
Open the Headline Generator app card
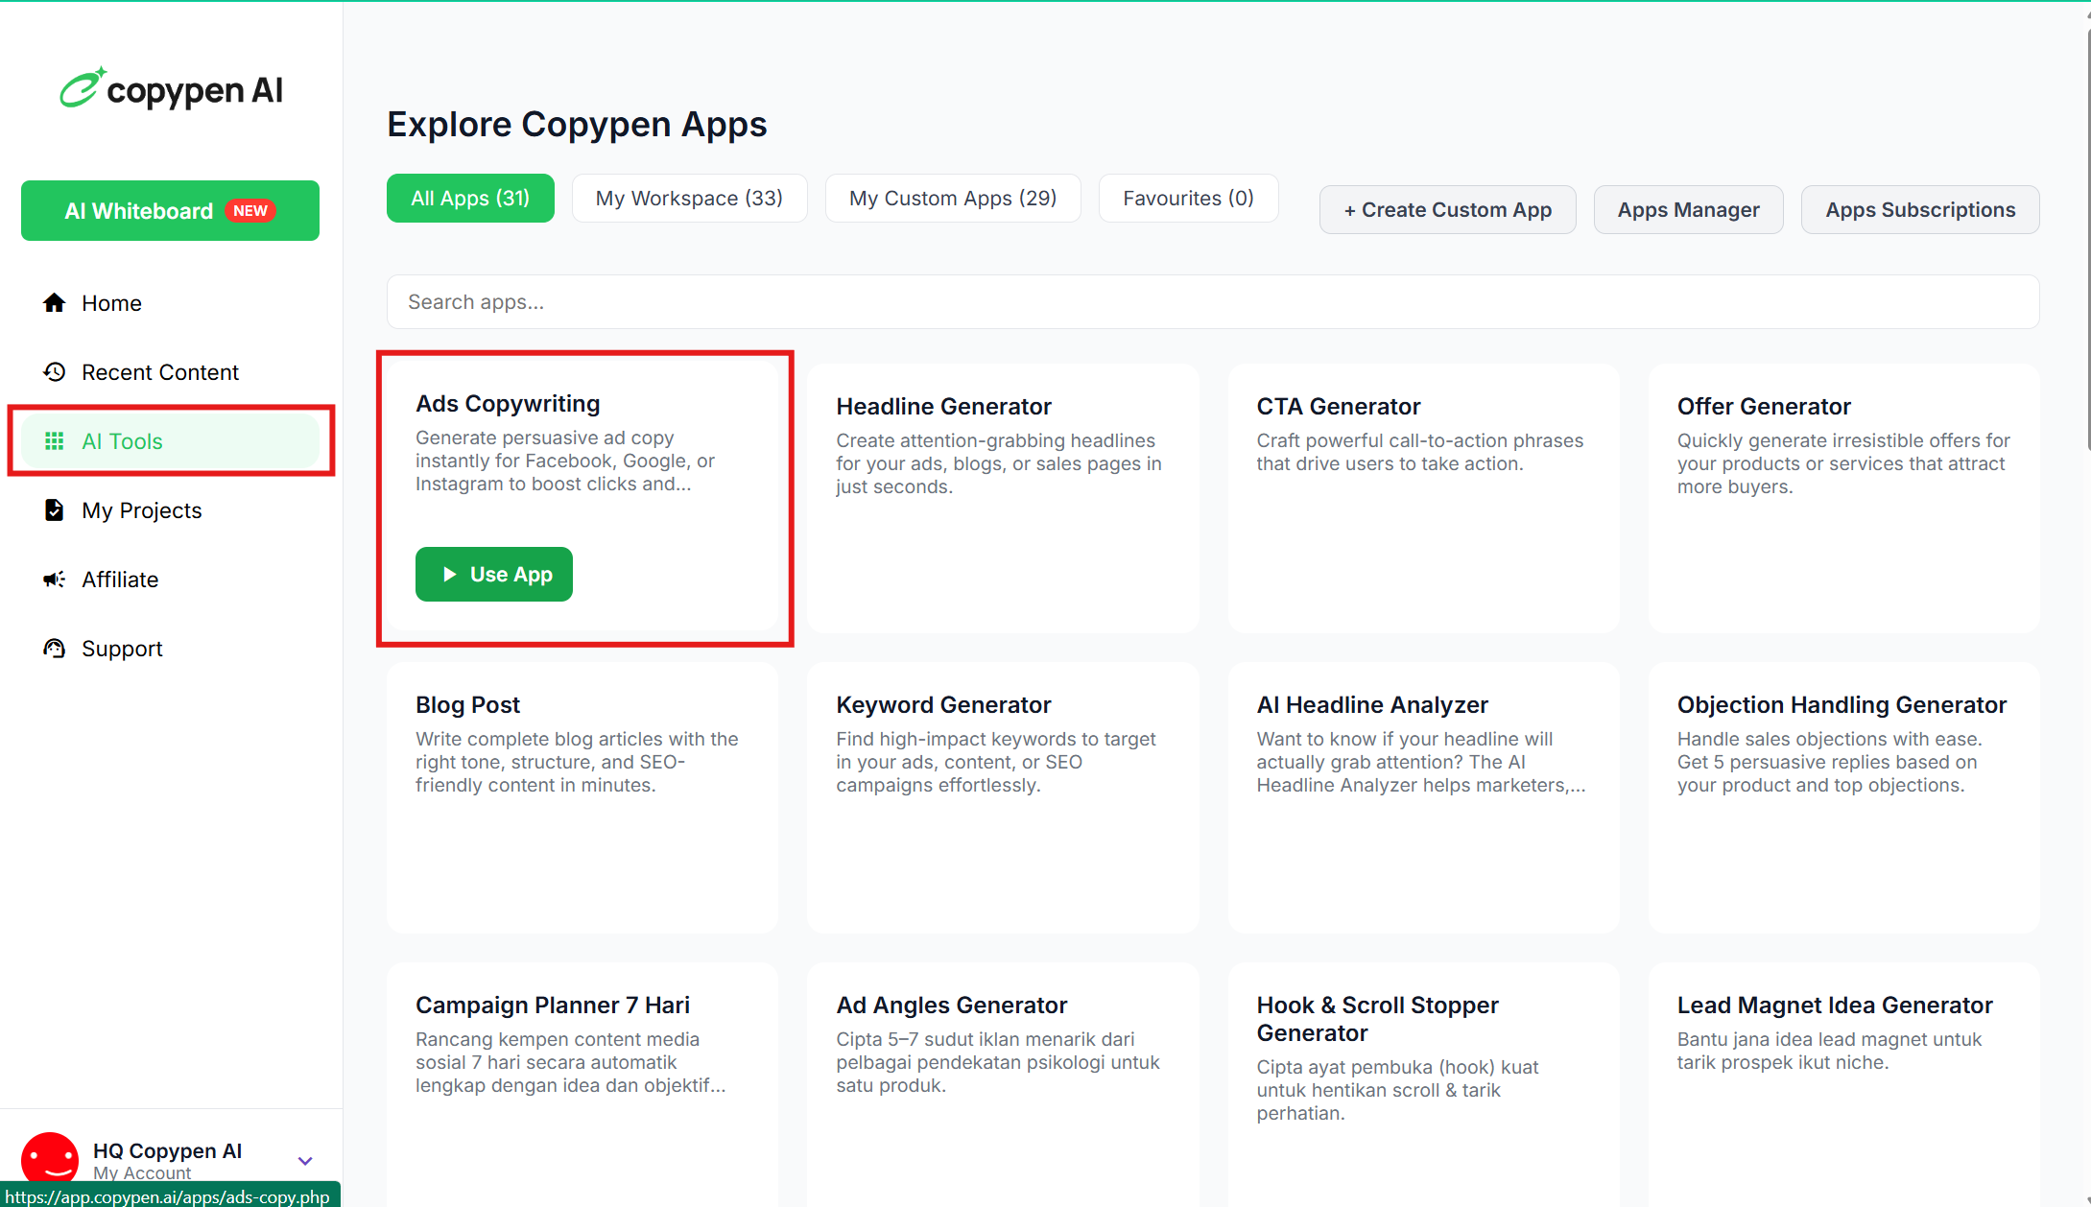pos(1002,497)
